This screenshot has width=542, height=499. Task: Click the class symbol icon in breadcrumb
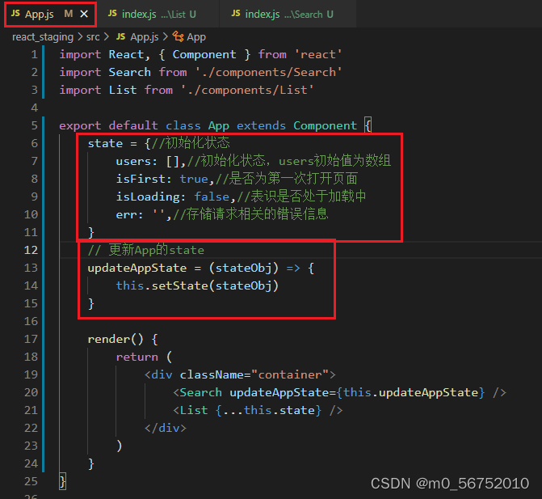[x=178, y=36]
